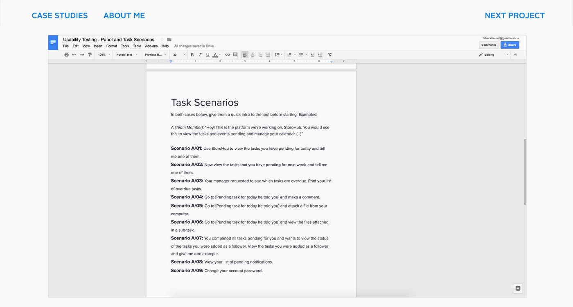Open the Google Docs home icon

(53, 43)
